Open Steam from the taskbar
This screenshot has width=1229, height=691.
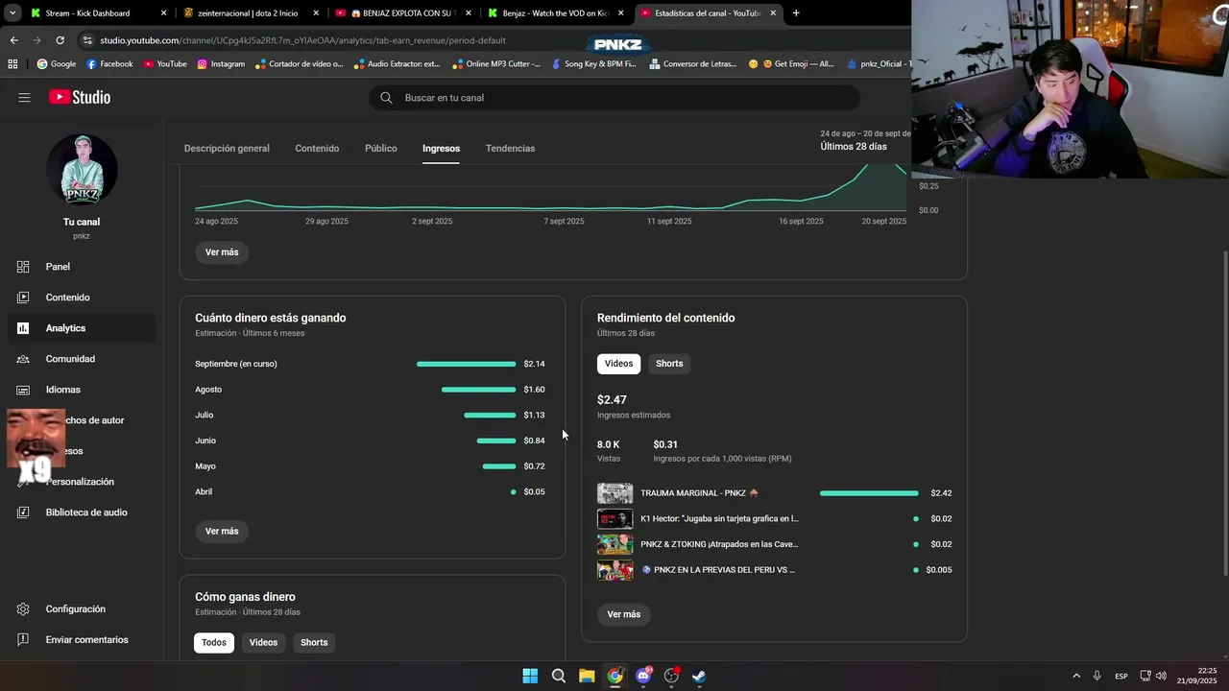[699, 676]
